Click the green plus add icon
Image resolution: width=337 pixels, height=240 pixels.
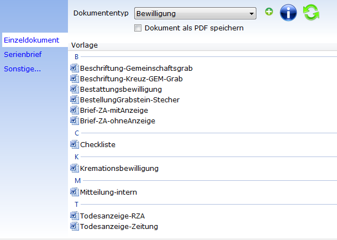tap(269, 12)
